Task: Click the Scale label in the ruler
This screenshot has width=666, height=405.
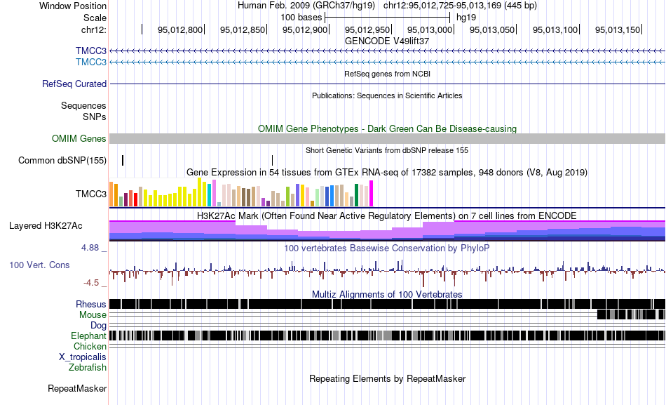Action: (x=95, y=18)
